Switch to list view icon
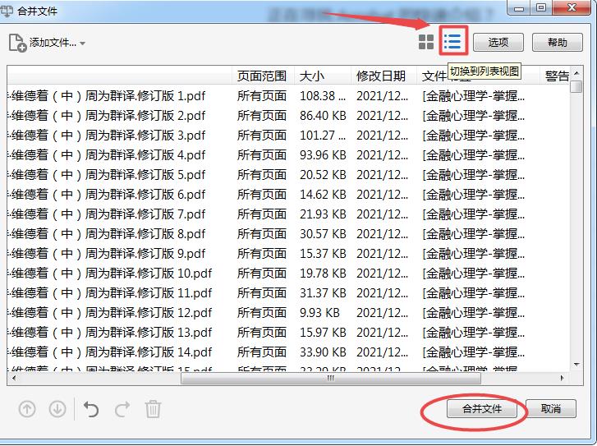The image size is (597, 446). [452, 41]
